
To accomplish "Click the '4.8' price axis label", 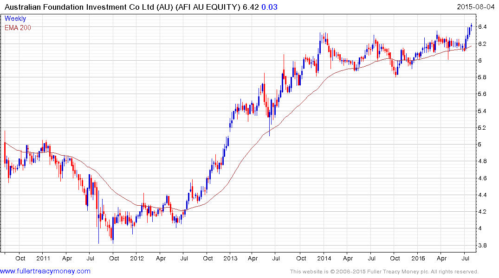I will click(x=482, y=161).
